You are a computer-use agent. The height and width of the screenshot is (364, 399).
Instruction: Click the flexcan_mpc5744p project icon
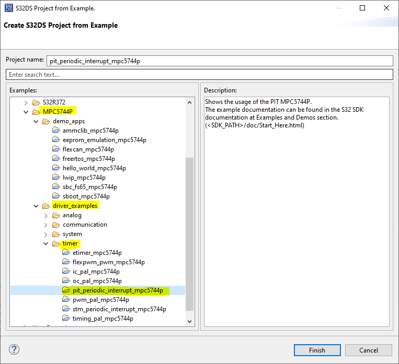click(56, 149)
